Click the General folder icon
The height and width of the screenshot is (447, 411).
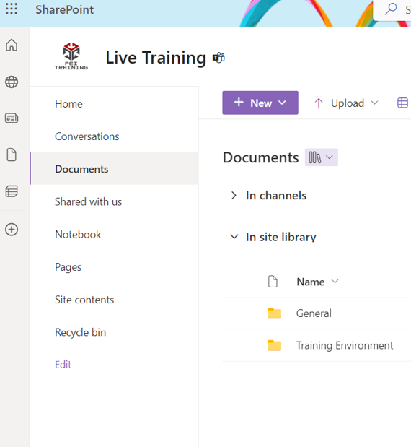[x=274, y=313]
